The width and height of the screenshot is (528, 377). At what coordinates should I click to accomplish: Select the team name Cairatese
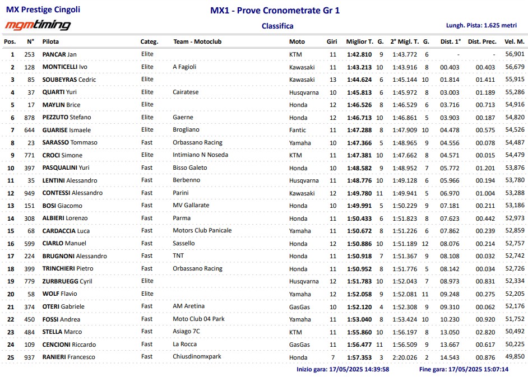point(186,92)
